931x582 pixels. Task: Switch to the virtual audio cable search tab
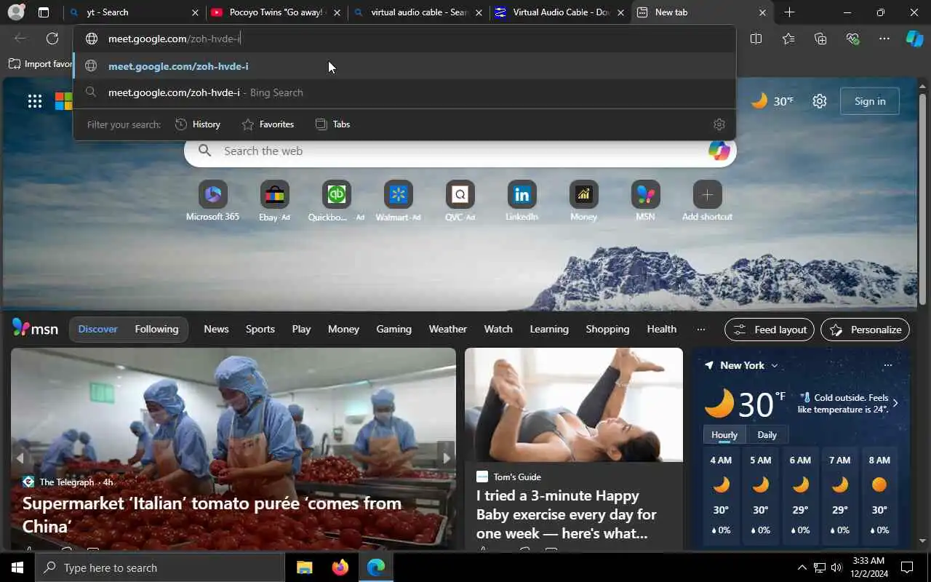(418, 12)
